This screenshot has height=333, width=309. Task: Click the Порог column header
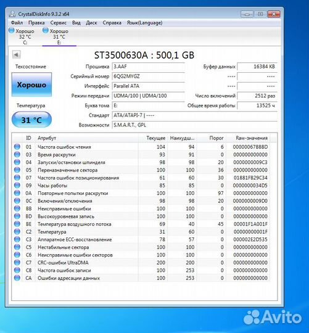tap(212, 138)
